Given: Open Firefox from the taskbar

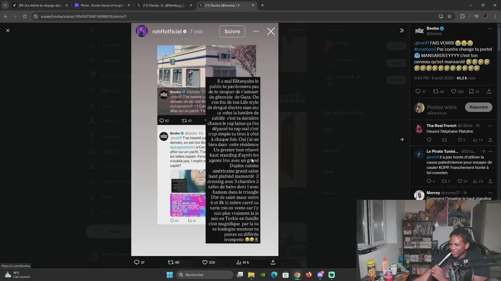Looking at the screenshot, I should 309,275.
